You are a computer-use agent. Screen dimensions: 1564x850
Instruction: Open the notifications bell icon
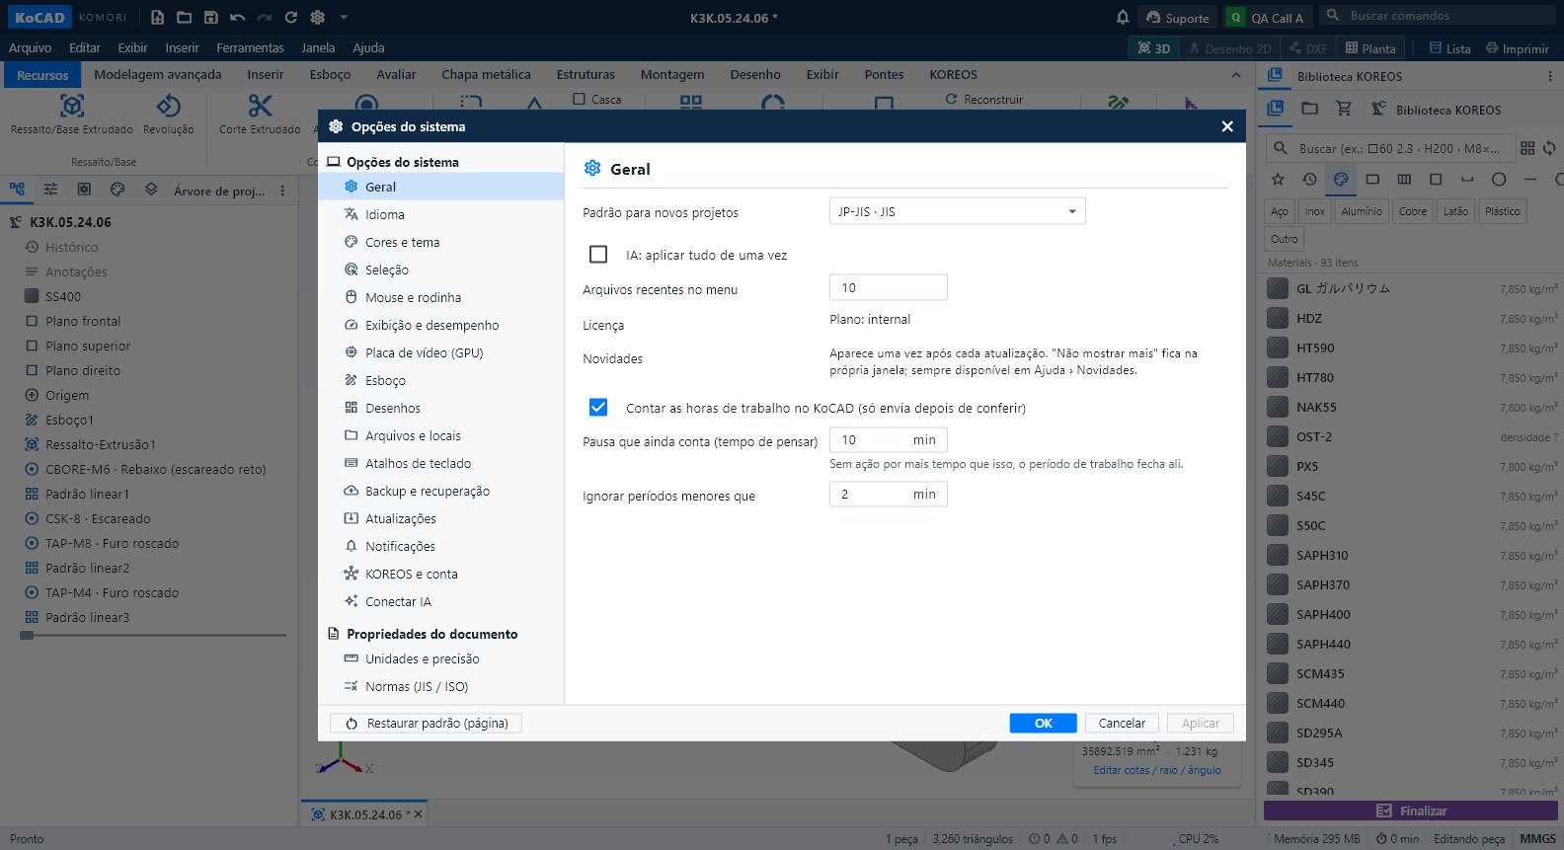pos(1123,17)
